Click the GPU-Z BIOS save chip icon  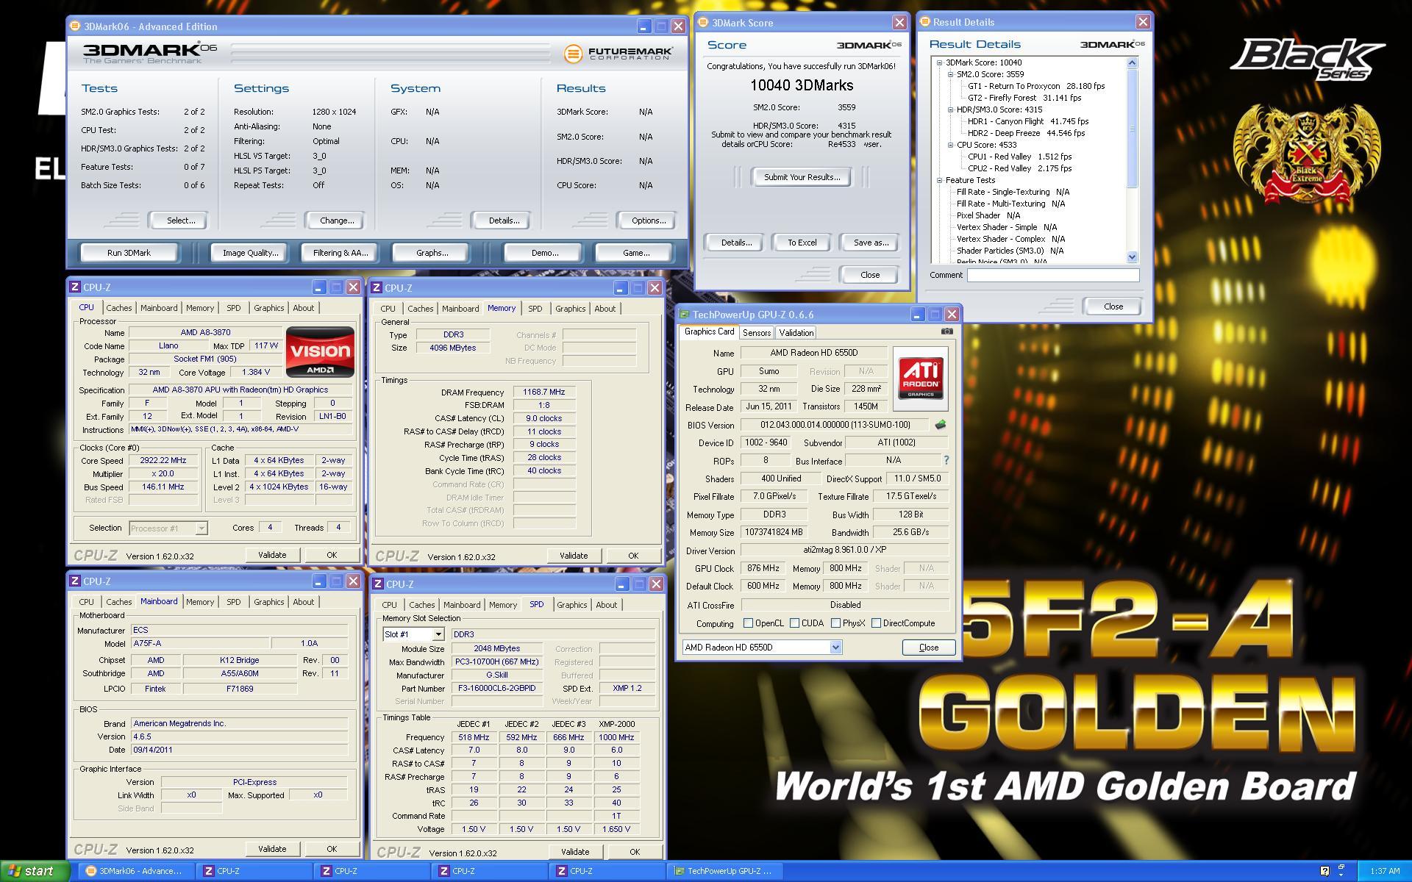coord(940,425)
